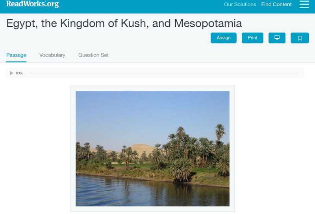Click the monitor display icon button

pos(277,38)
